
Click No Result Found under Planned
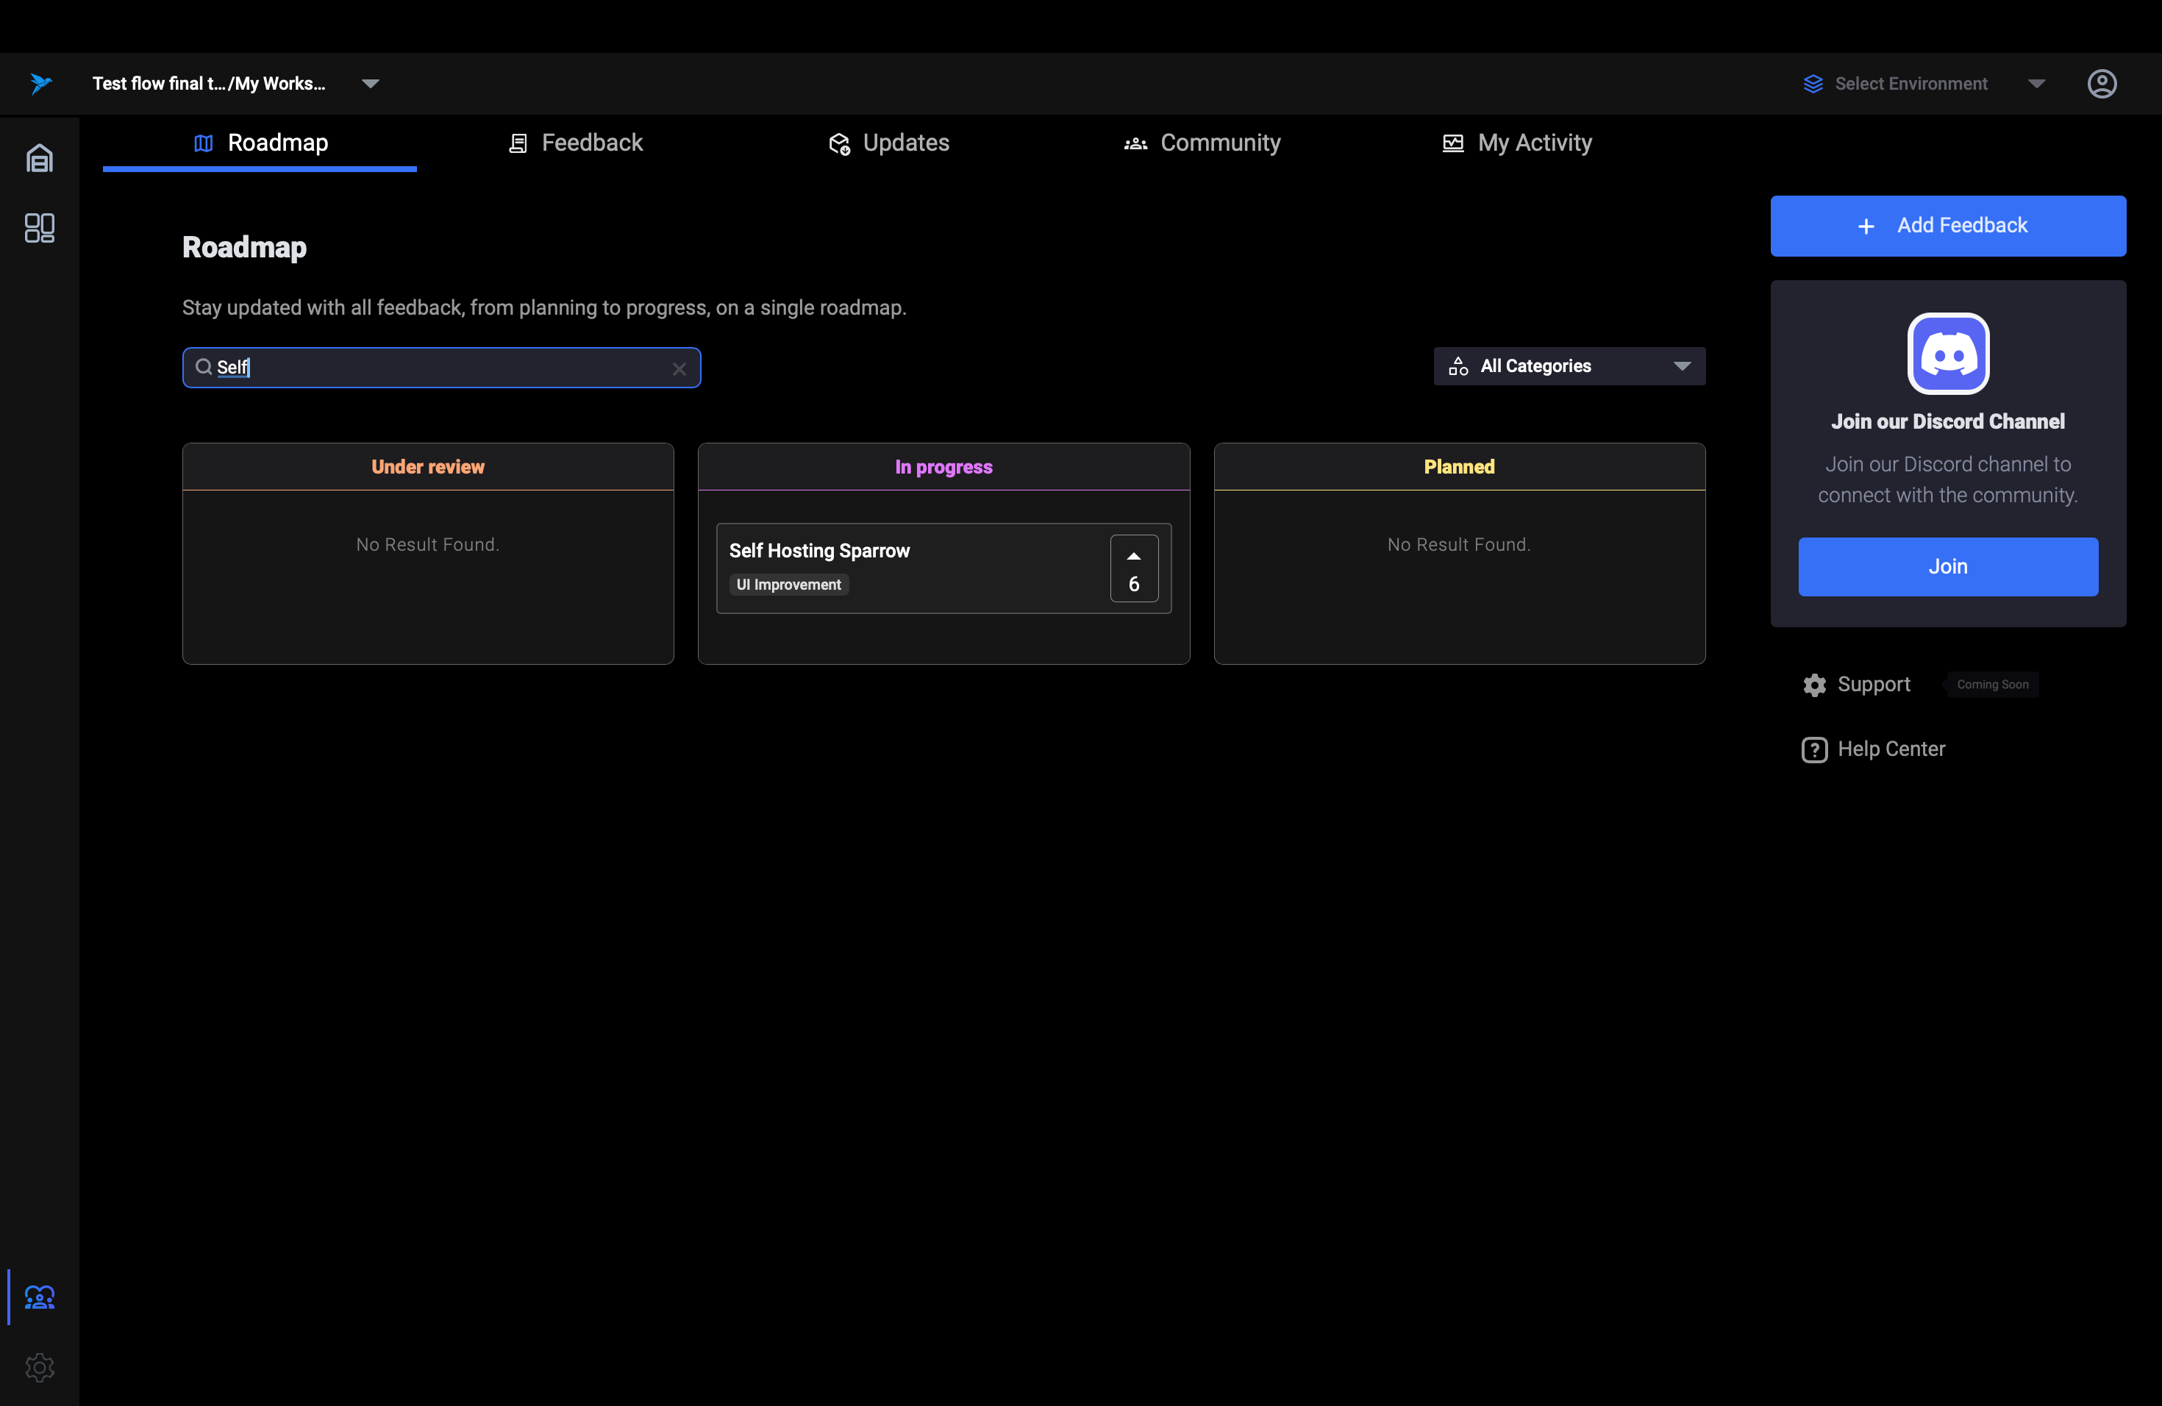point(1459,545)
